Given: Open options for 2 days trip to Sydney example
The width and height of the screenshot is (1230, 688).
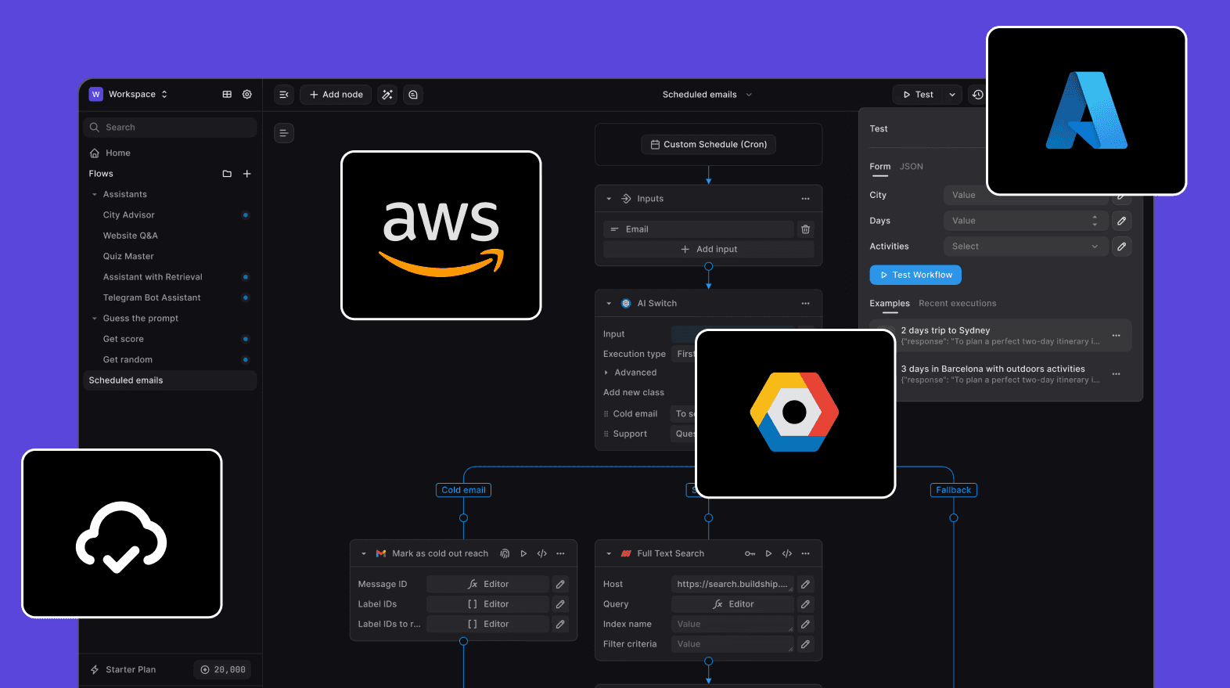Looking at the screenshot, I should tap(1116, 336).
